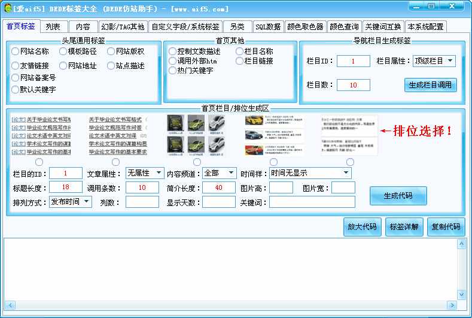472x318 pixels.
Task: Go to the 自定义字段/系统标签 tab
Action: [185, 27]
